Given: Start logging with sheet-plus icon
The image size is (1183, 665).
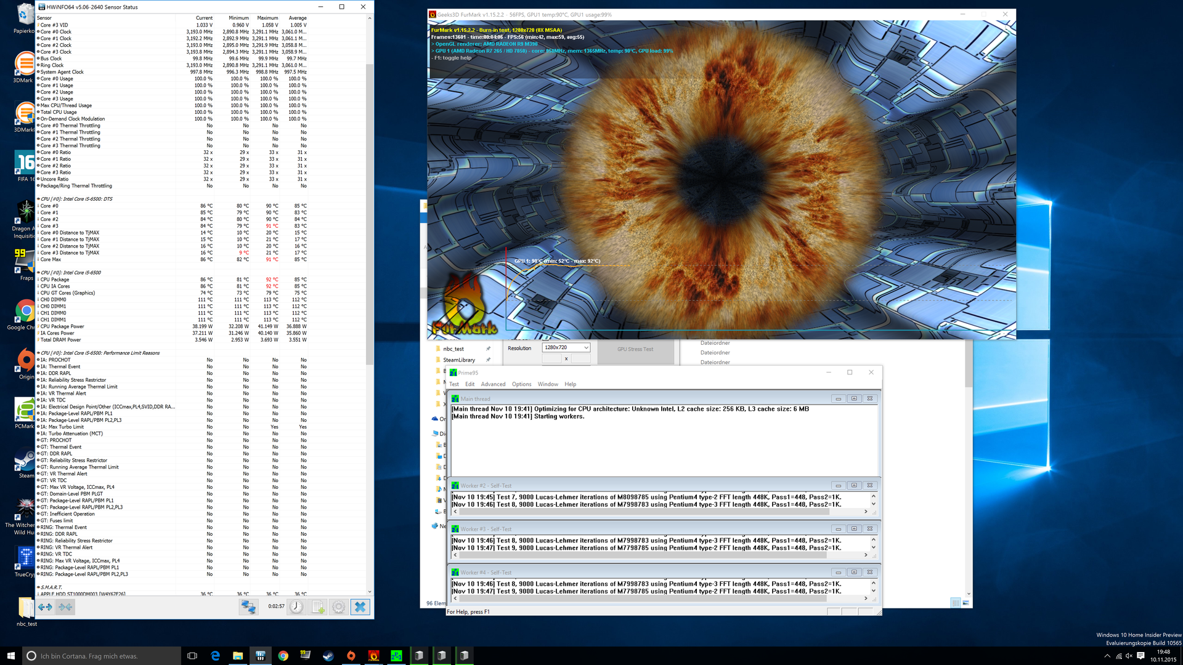Looking at the screenshot, I should 318,607.
